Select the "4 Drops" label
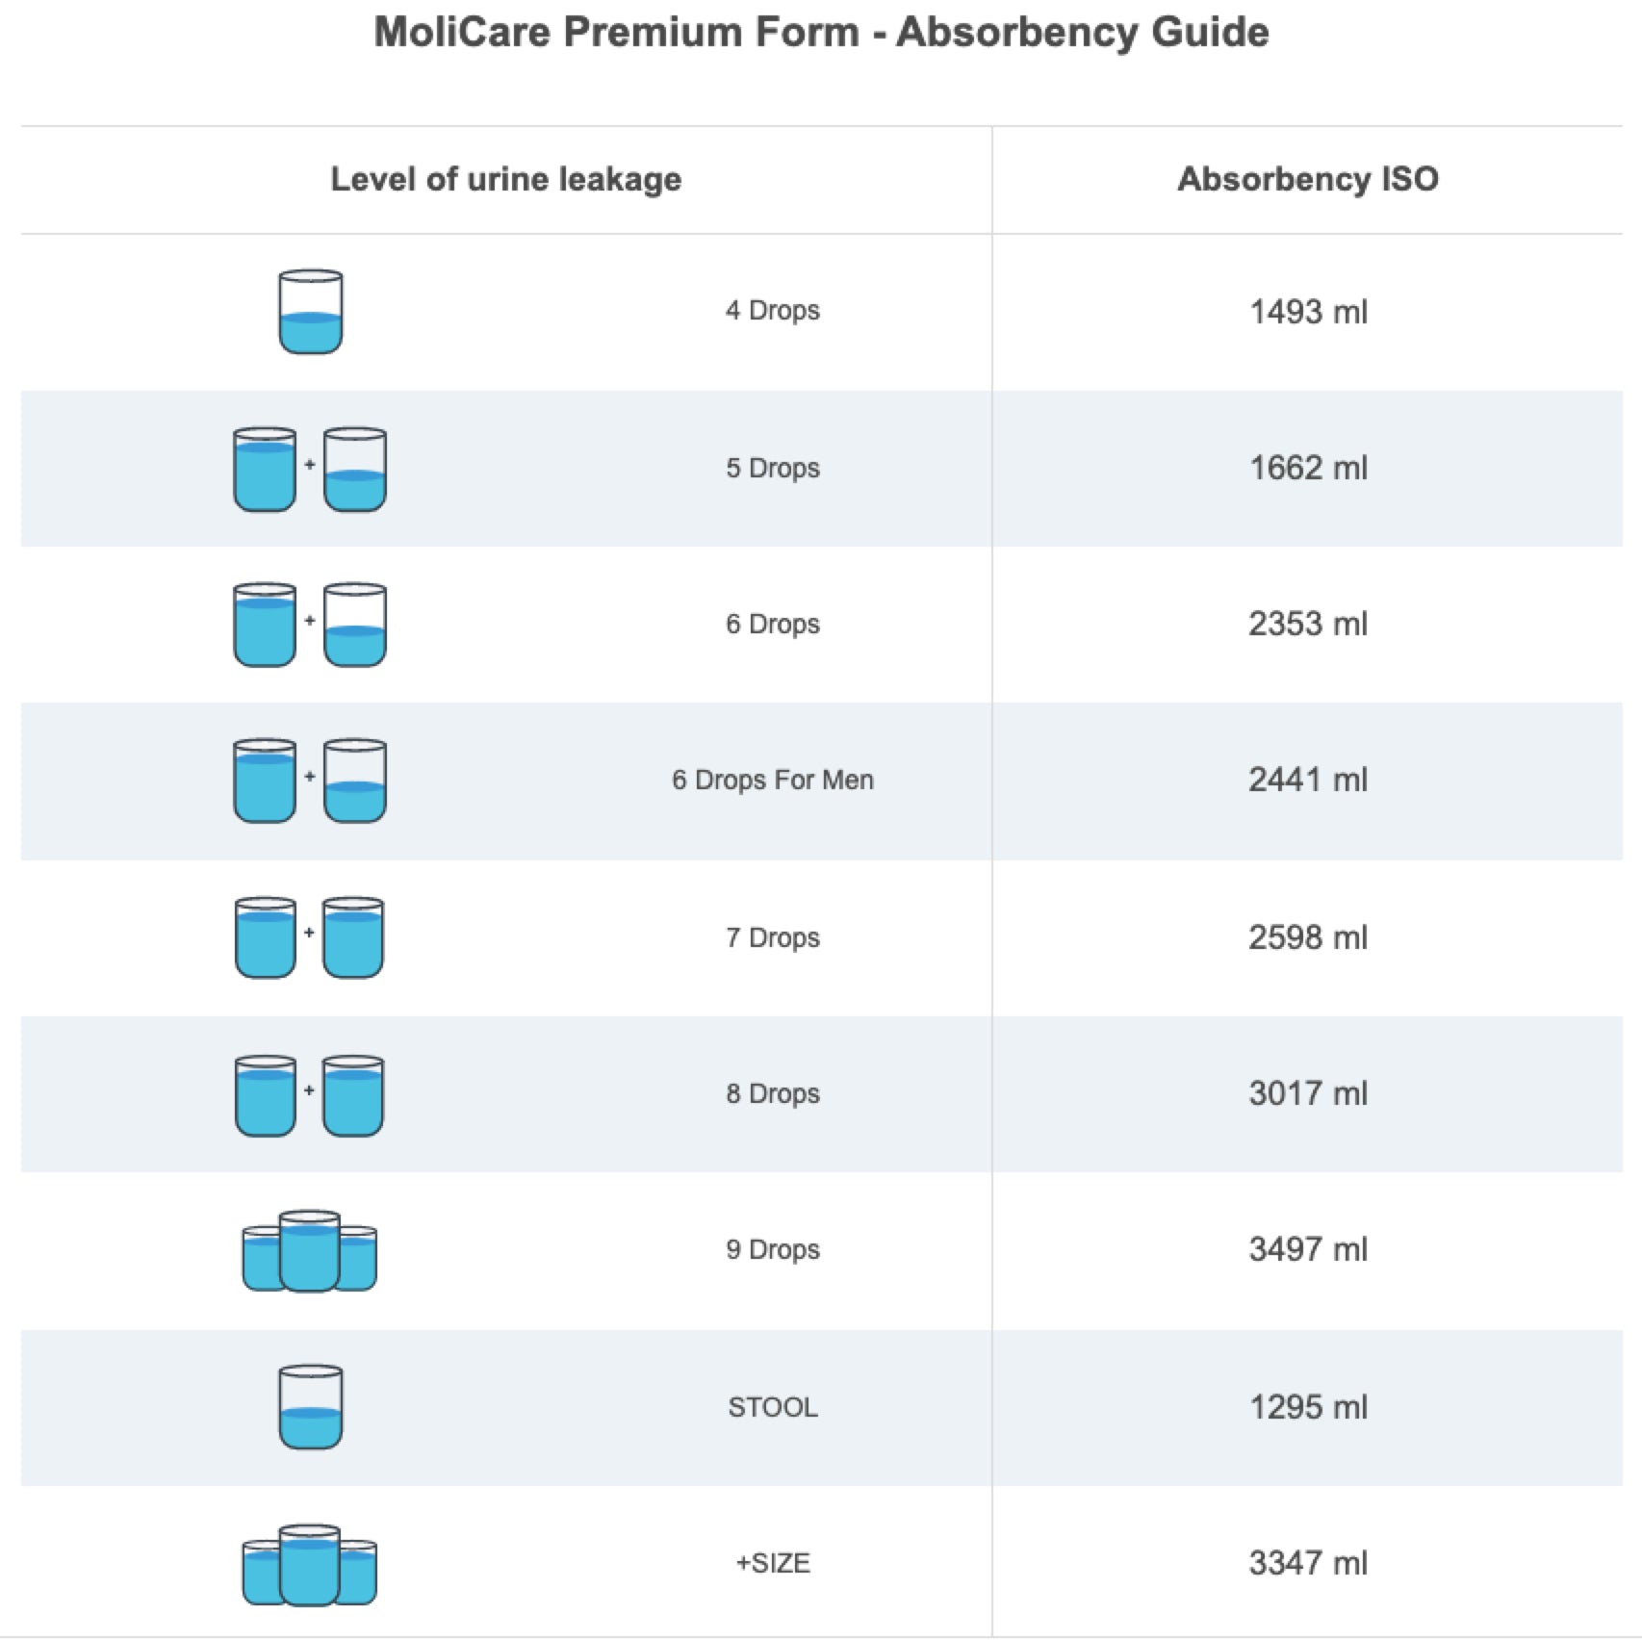The image size is (1642, 1640). point(773,311)
